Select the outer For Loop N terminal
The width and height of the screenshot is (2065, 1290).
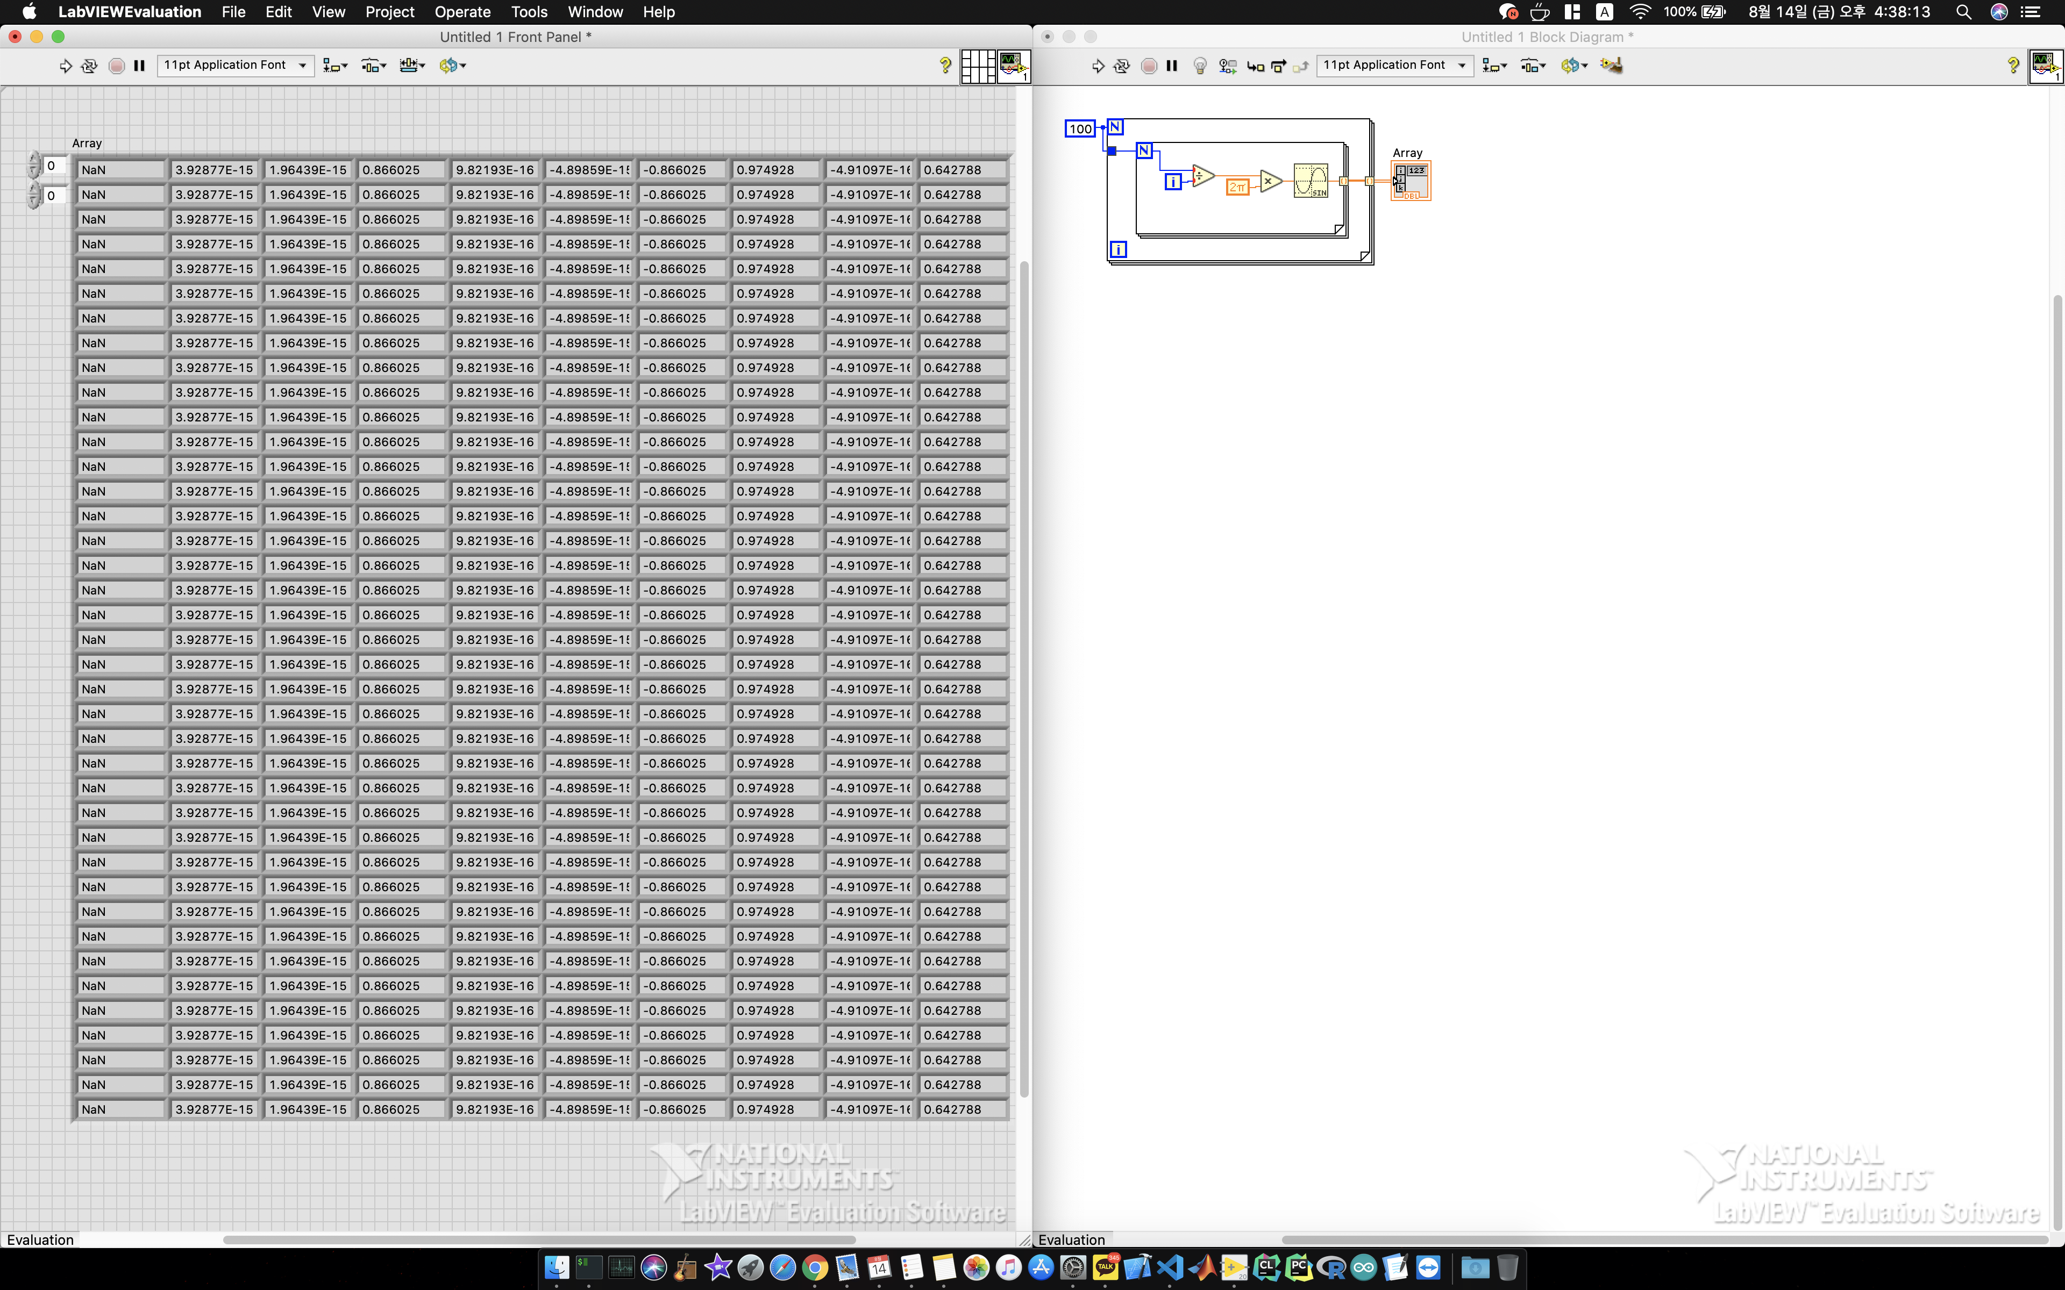click(1115, 127)
